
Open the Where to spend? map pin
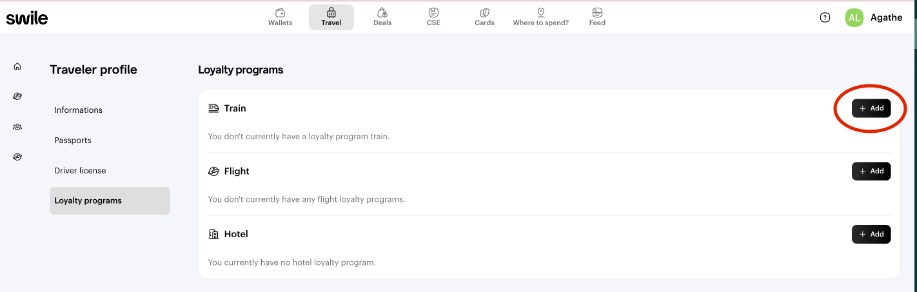tap(540, 13)
